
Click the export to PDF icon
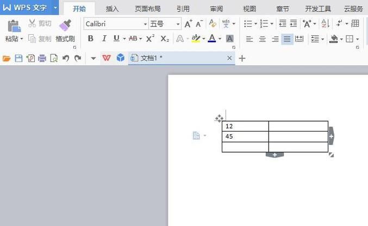tap(30, 58)
